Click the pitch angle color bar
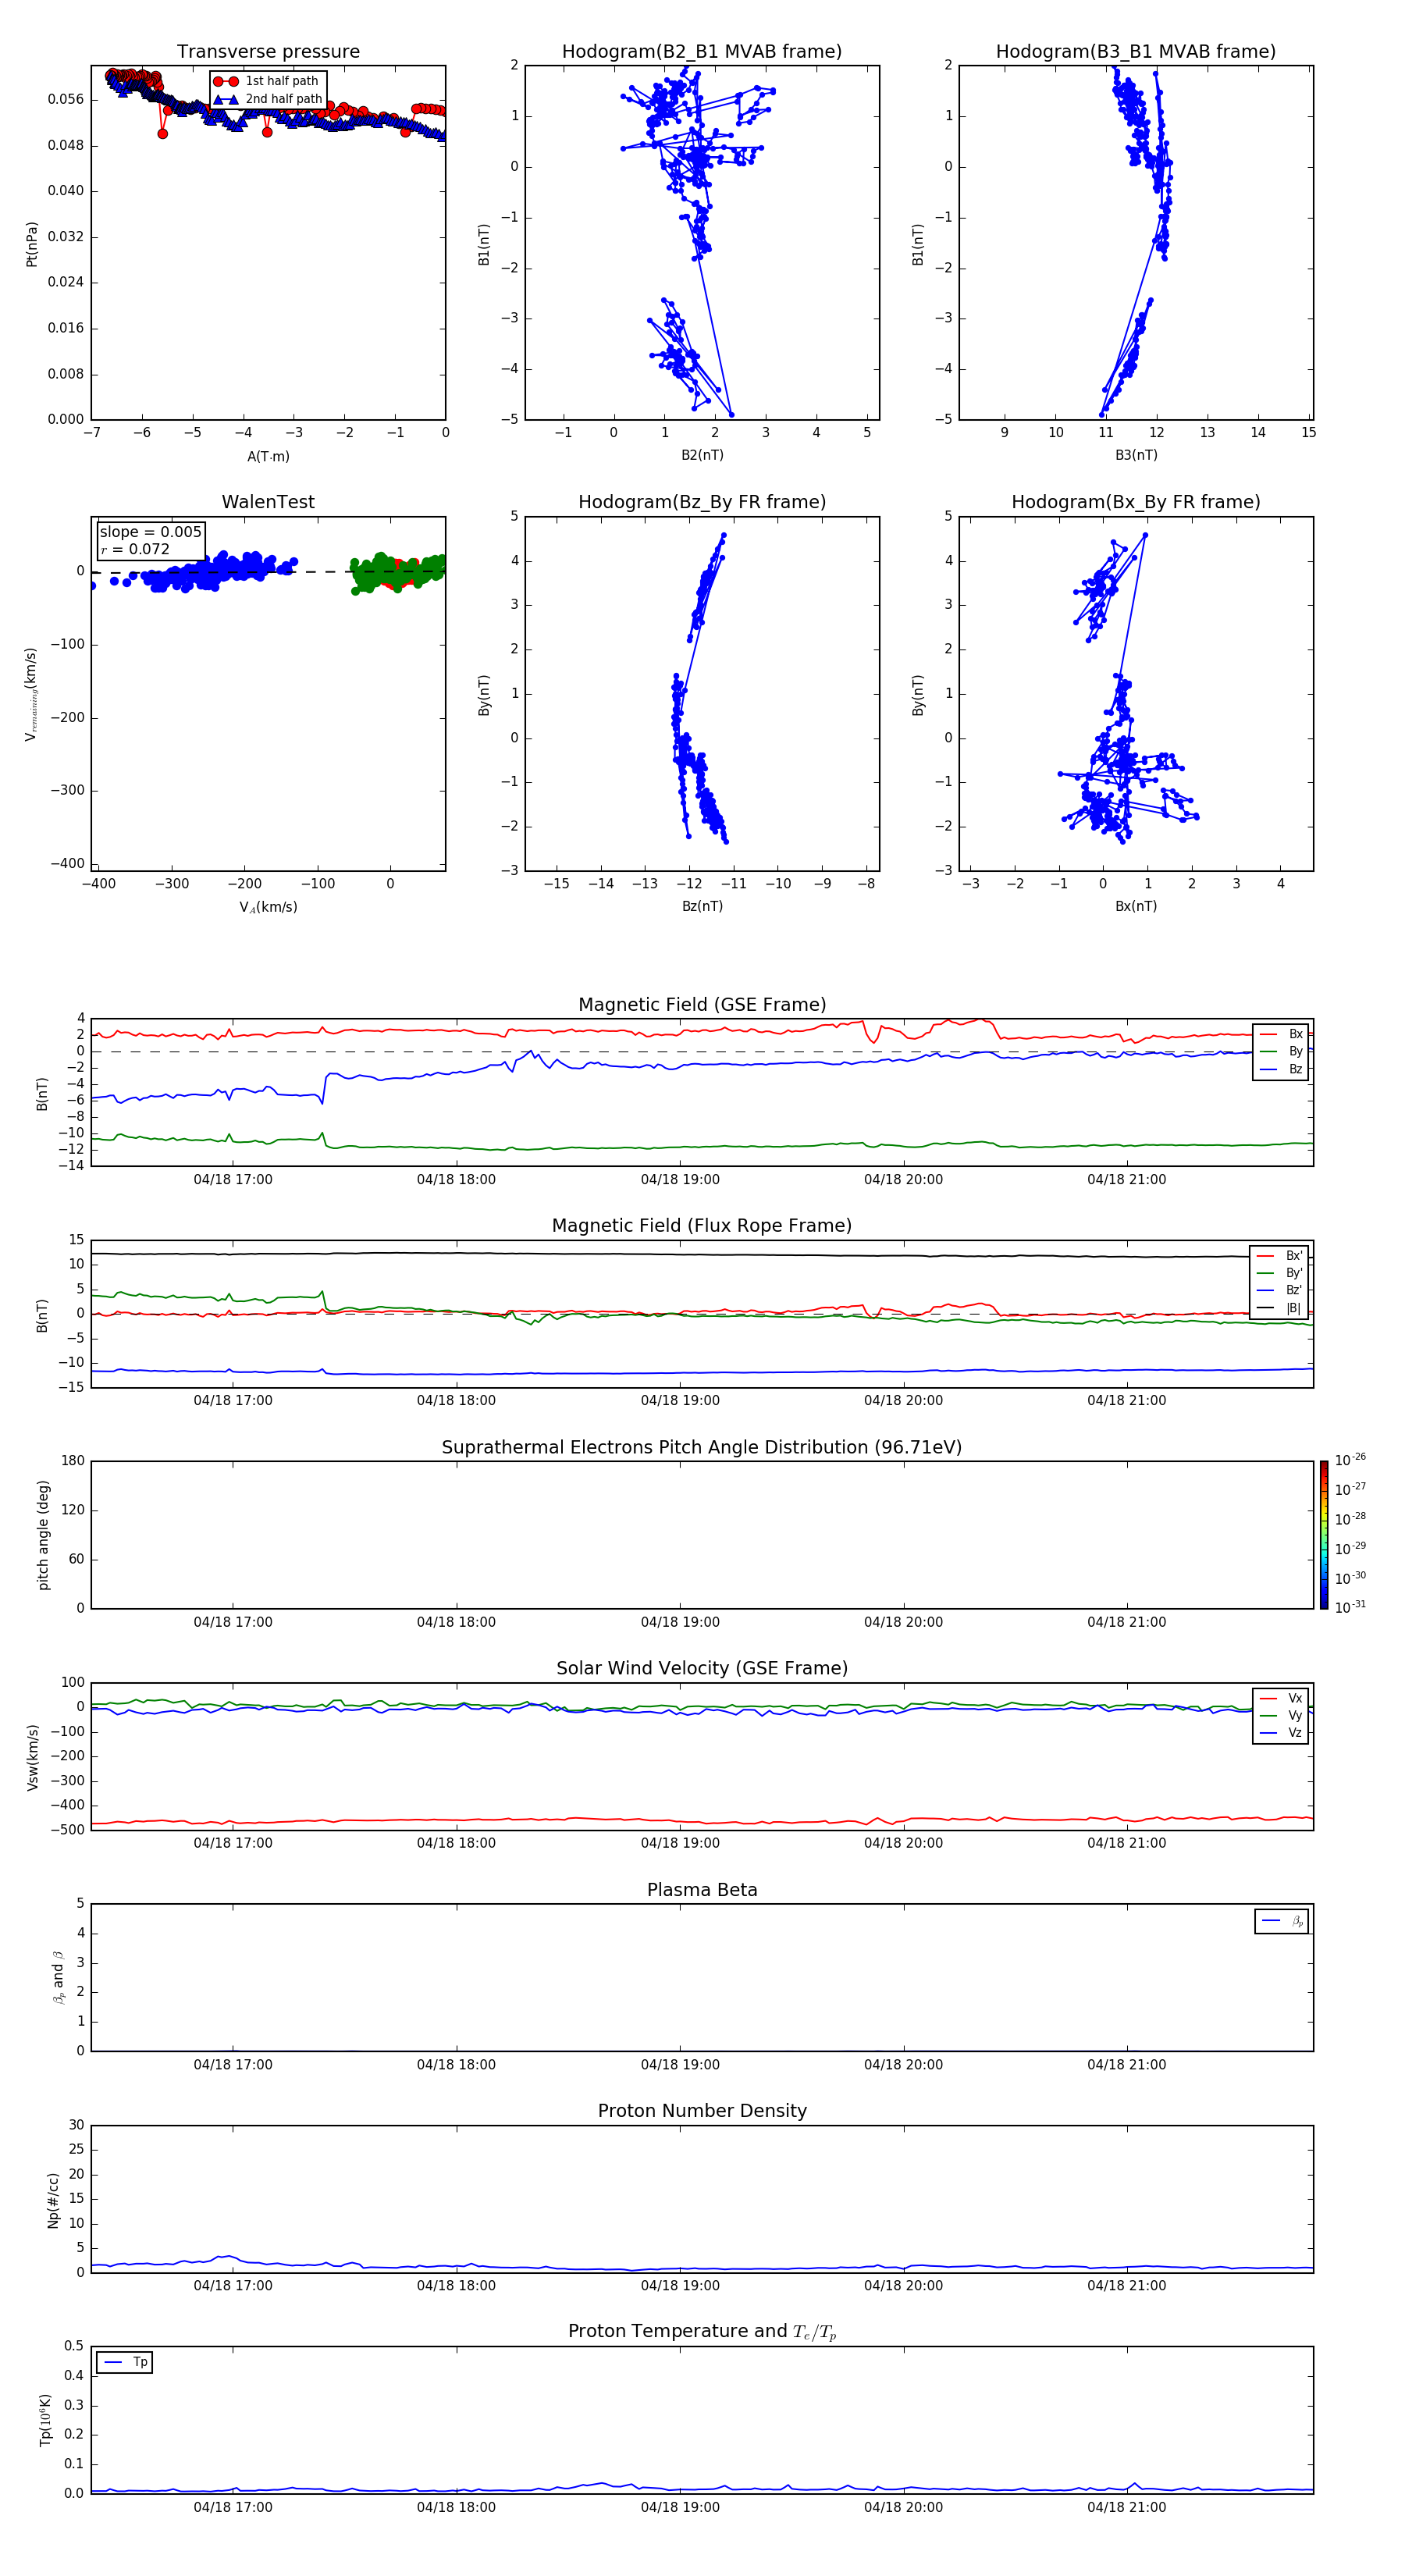Image resolution: width=1405 pixels, height=2576 pixels. [x=1324, y=1535]
